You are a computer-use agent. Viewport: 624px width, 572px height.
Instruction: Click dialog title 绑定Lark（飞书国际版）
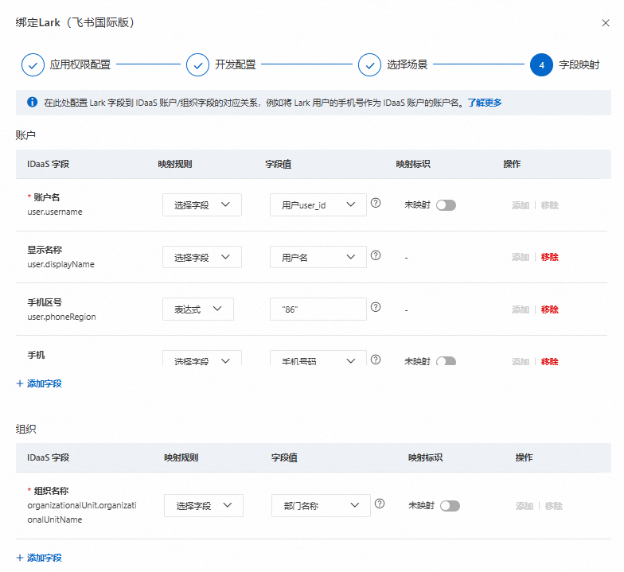click(75, 22)
